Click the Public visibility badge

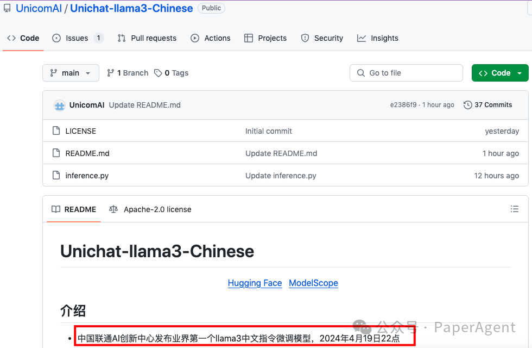pos(211,8)
